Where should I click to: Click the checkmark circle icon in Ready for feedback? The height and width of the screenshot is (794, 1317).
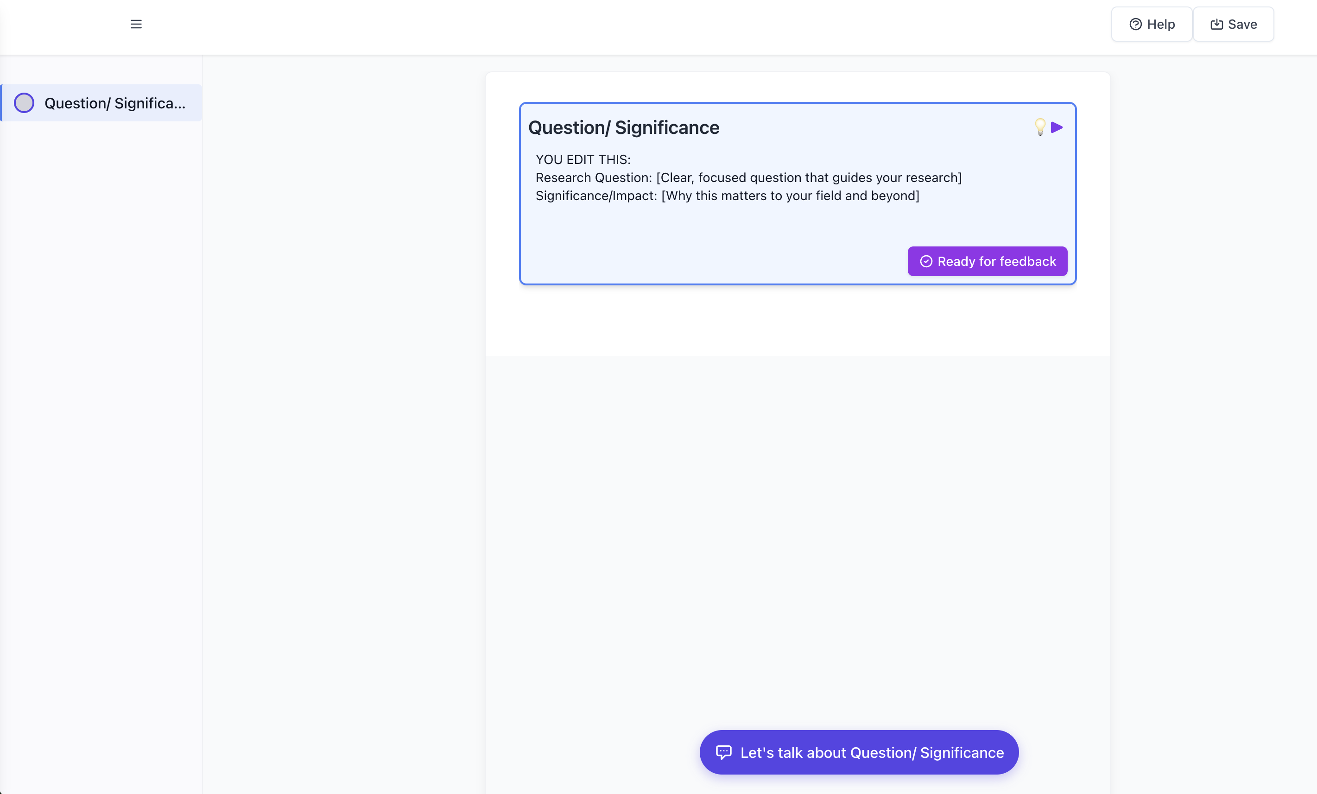(x=926, y=261)
